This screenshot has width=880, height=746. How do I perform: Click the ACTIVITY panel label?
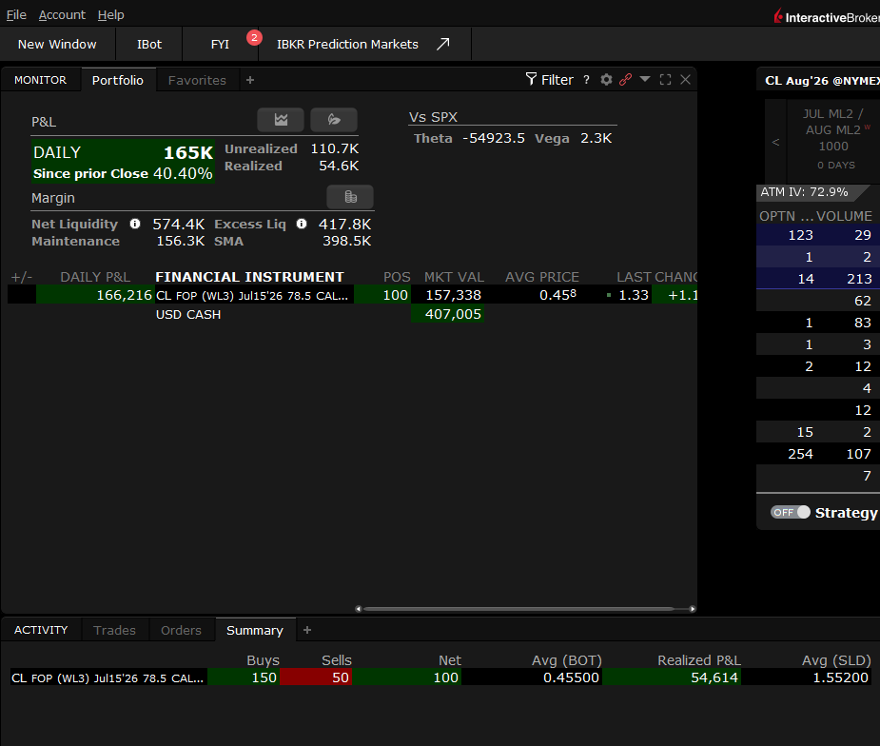(x=41, y=630)
